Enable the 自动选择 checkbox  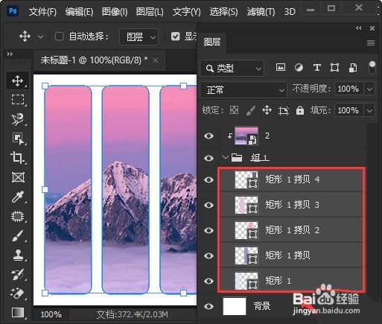coord(59,36)
